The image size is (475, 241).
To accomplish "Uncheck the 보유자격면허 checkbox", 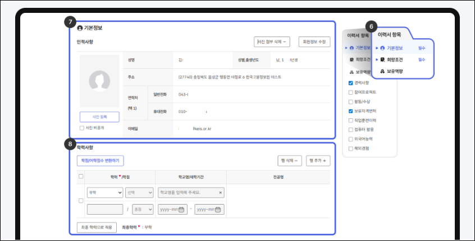I will (351, 111).
